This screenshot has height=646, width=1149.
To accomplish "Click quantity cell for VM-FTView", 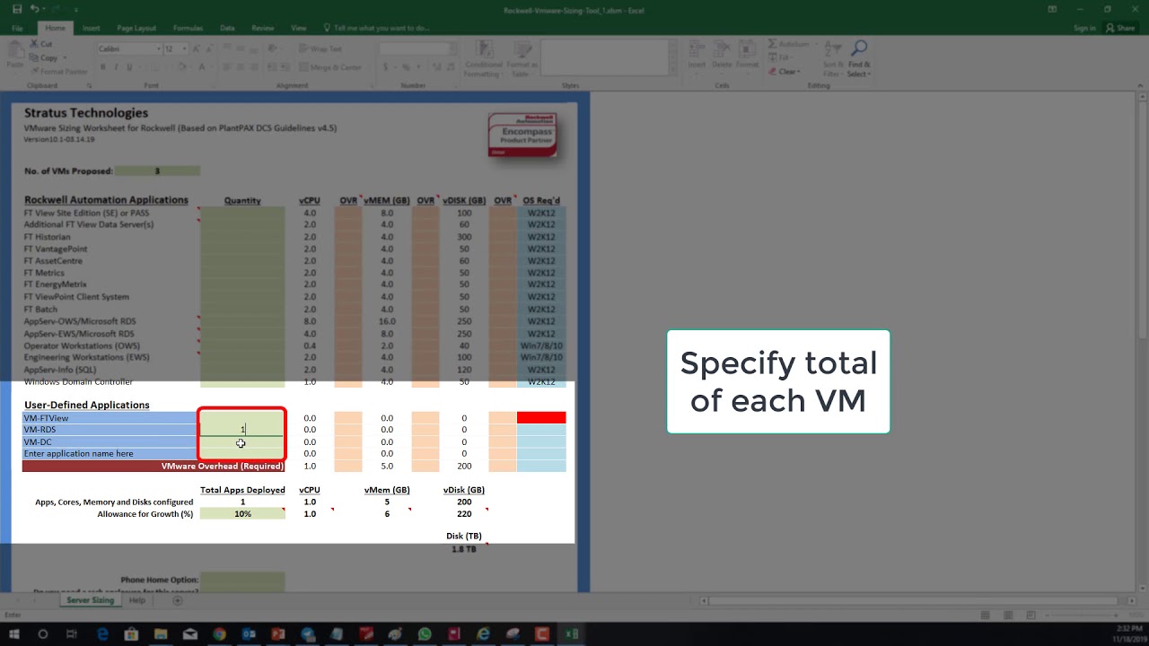I will [x=242, y=418].
